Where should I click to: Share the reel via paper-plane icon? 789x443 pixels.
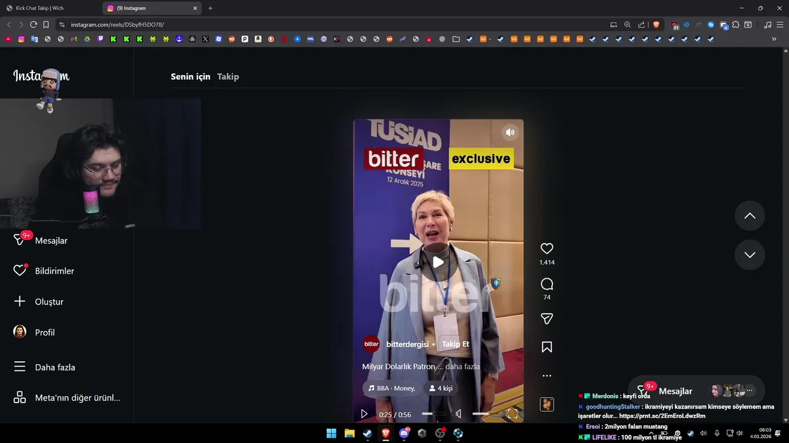[x=547, y=319]
